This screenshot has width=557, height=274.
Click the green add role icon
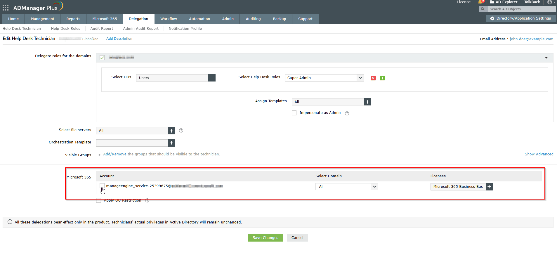click(x=382, y=78)
